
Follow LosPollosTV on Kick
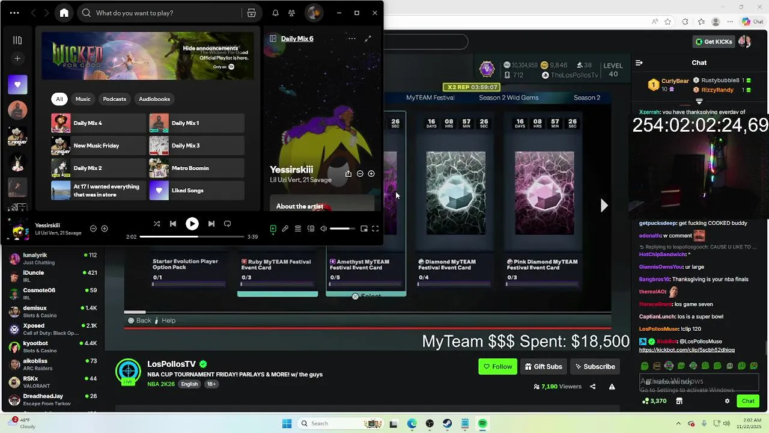point(497,367)
